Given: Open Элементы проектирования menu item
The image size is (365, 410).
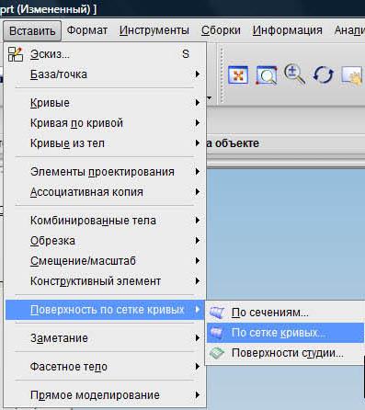Looking at the screenshot, I should (x=105, y=172).
